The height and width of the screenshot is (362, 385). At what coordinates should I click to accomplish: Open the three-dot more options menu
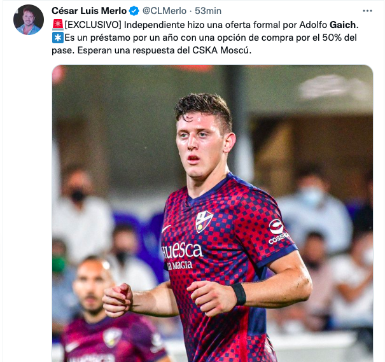pos(367,11)
